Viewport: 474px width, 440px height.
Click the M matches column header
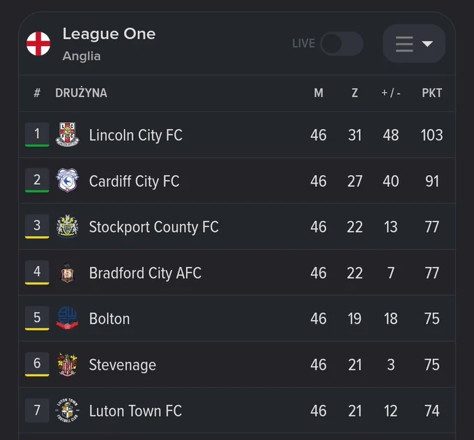tap(319, 93)
